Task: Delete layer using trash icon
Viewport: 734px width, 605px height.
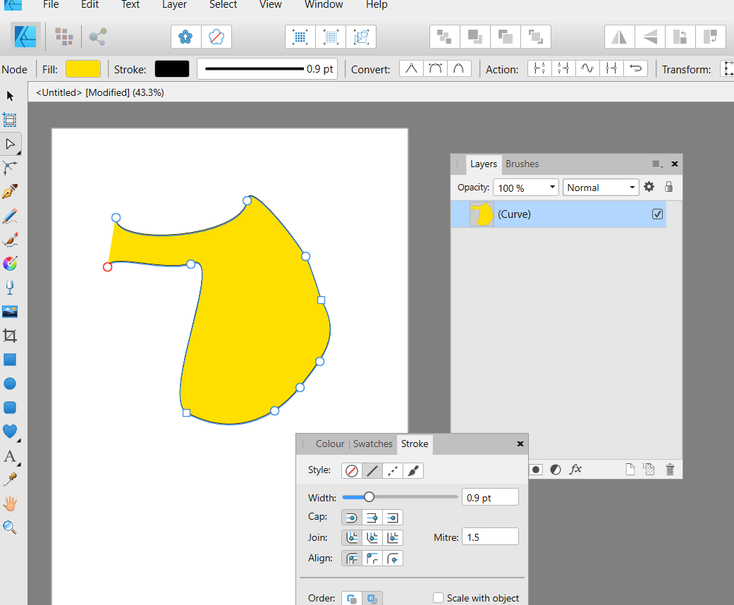Action: pyautogui.click(x=670, y=469)
